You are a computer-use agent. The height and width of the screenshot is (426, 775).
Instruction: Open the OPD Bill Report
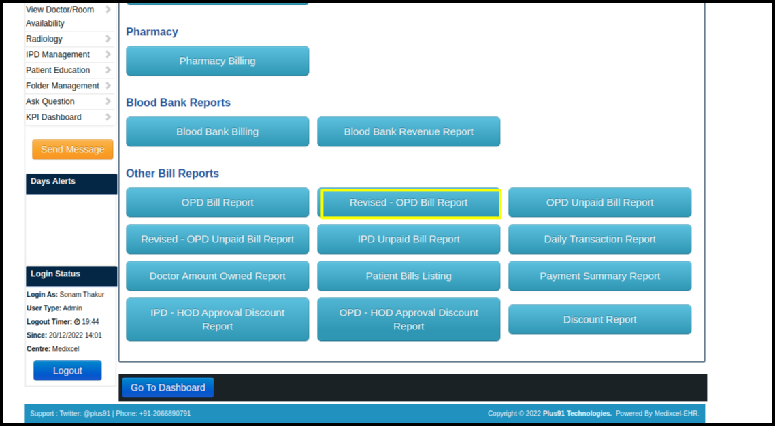[x=217, y=202]
